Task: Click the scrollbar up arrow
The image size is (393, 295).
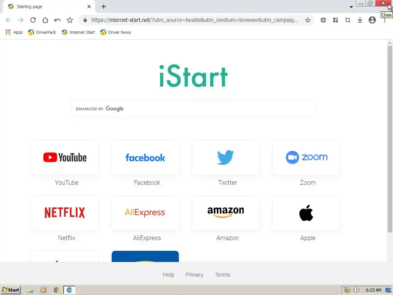Action: pos(390,43)
